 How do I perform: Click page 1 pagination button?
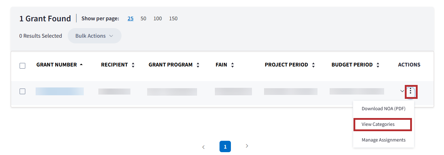225,146
